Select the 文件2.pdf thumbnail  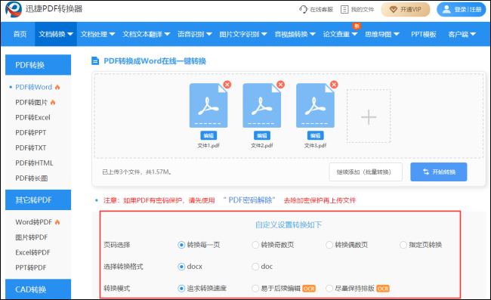click(262, 106)
